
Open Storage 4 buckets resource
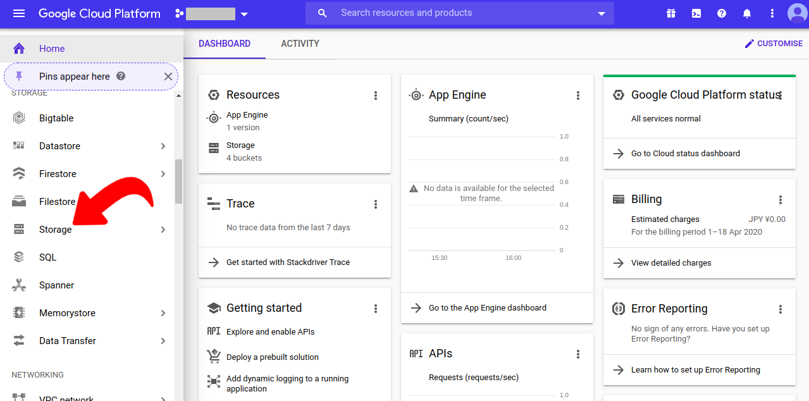point(244,152)
